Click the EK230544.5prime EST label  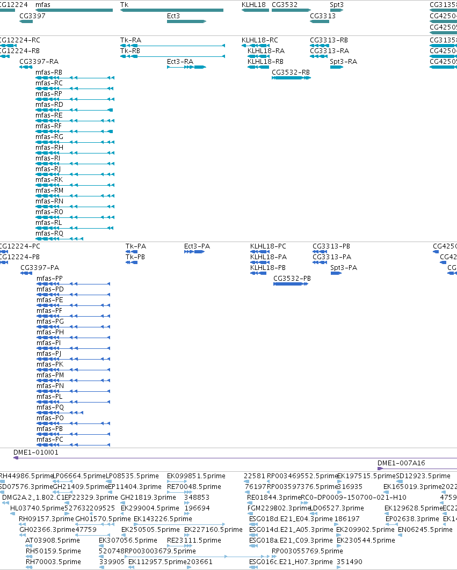click(x=366, y=540)
